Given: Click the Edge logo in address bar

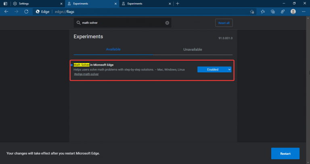Looking at the screenshot, I should pos(38,12).
